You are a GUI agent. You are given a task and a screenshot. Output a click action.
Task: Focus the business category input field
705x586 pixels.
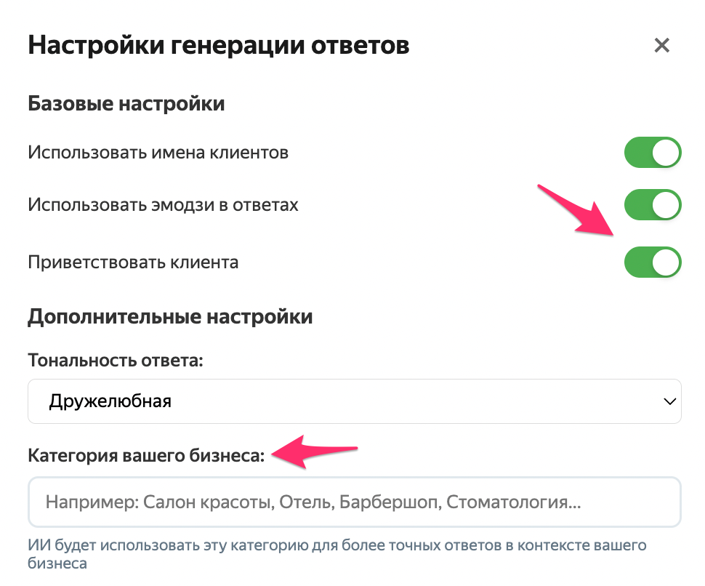tap(354, 502)
